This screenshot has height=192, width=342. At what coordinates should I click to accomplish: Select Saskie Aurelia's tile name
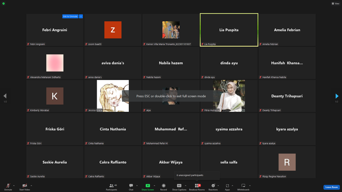tap(55, 162)
